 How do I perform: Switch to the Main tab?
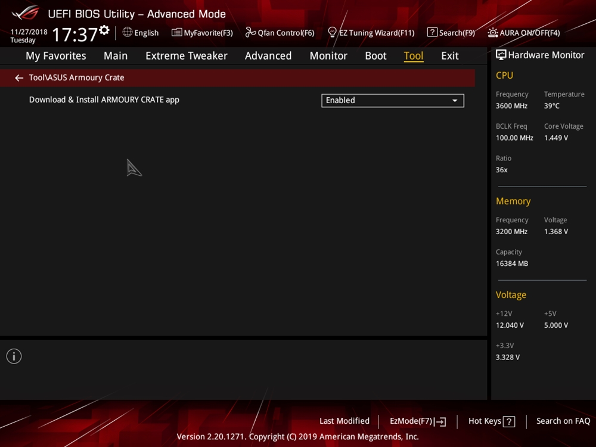click(x=116, y=56)
